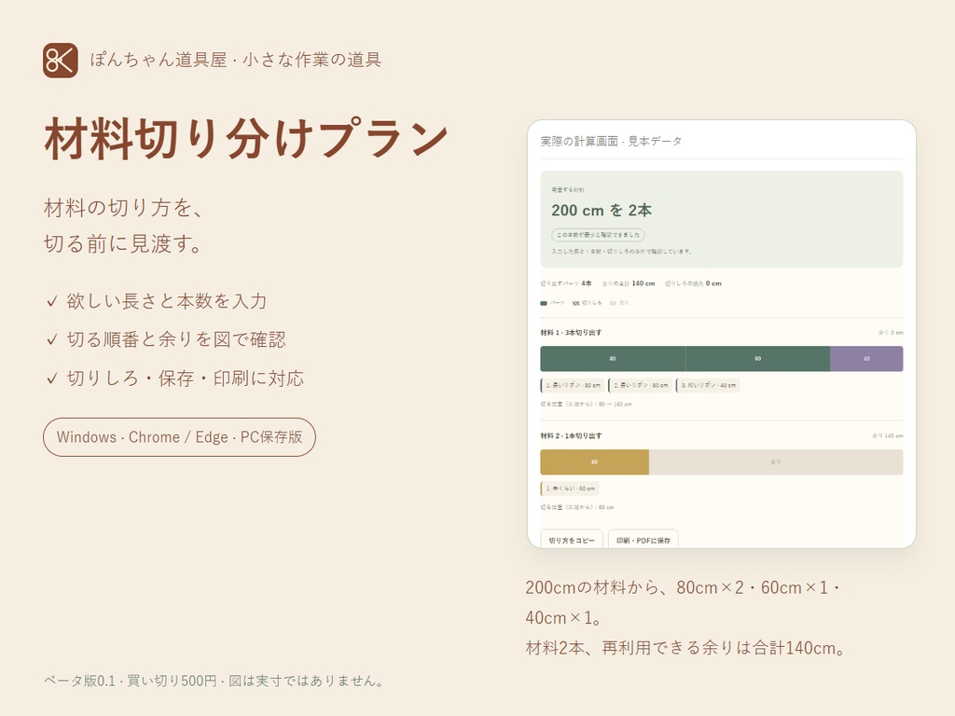Image resolution: width=955 pixels, height=716 pixels.
Task: Select the purple 40 bar segment
Action: pos(866,359)
